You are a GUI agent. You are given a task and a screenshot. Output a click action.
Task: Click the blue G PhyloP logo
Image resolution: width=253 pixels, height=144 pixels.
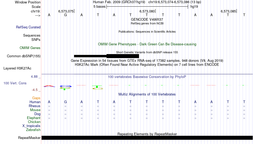(x=65, y=86)
